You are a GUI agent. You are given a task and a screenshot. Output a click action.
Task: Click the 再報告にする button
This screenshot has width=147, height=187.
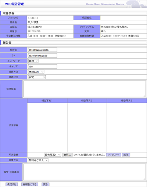click(30, 184)
